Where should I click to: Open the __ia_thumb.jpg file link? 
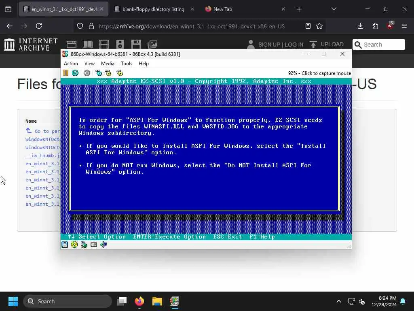[x=43, y=155]
